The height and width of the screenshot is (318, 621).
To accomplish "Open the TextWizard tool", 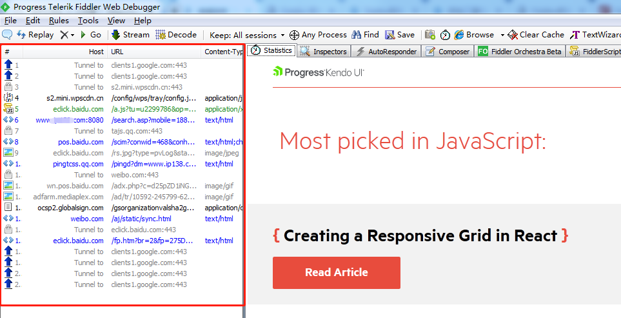I will pos(595,35).
